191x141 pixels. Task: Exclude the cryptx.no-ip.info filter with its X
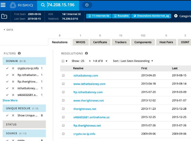[x=13, y=68]
